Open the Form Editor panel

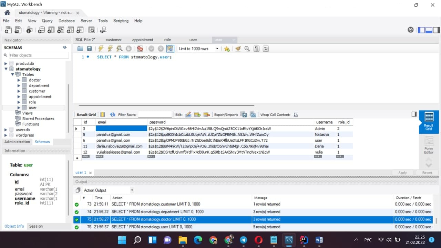click(429, 144)
